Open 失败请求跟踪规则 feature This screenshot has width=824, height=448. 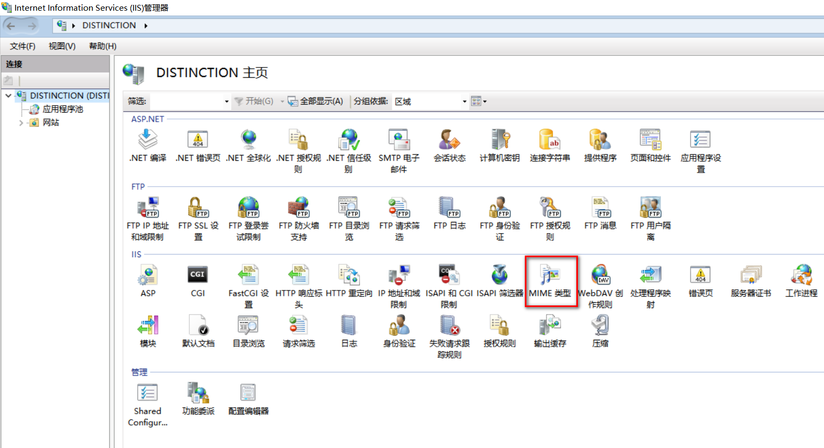pyautogui.click(x=449, y=337)
